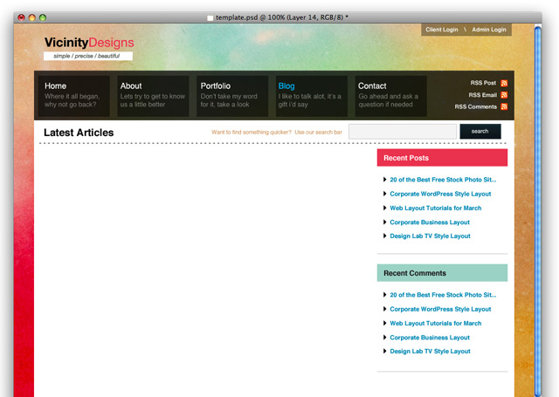Click the green zoom window button
Screen dimensions: 559x397
[43, 17]
